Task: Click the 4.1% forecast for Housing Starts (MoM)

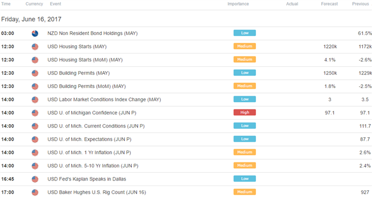Action: pyautogui.click(x=330, y=60)
